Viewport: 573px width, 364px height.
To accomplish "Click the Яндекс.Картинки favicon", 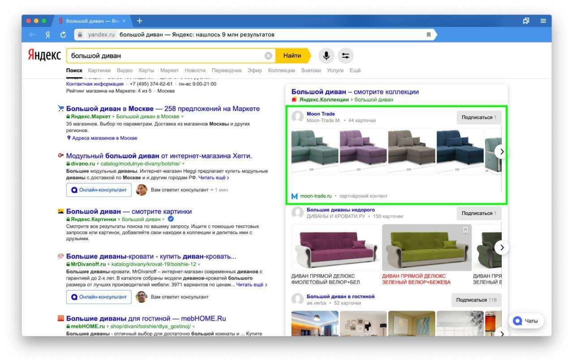I will (x=61, y=211).
